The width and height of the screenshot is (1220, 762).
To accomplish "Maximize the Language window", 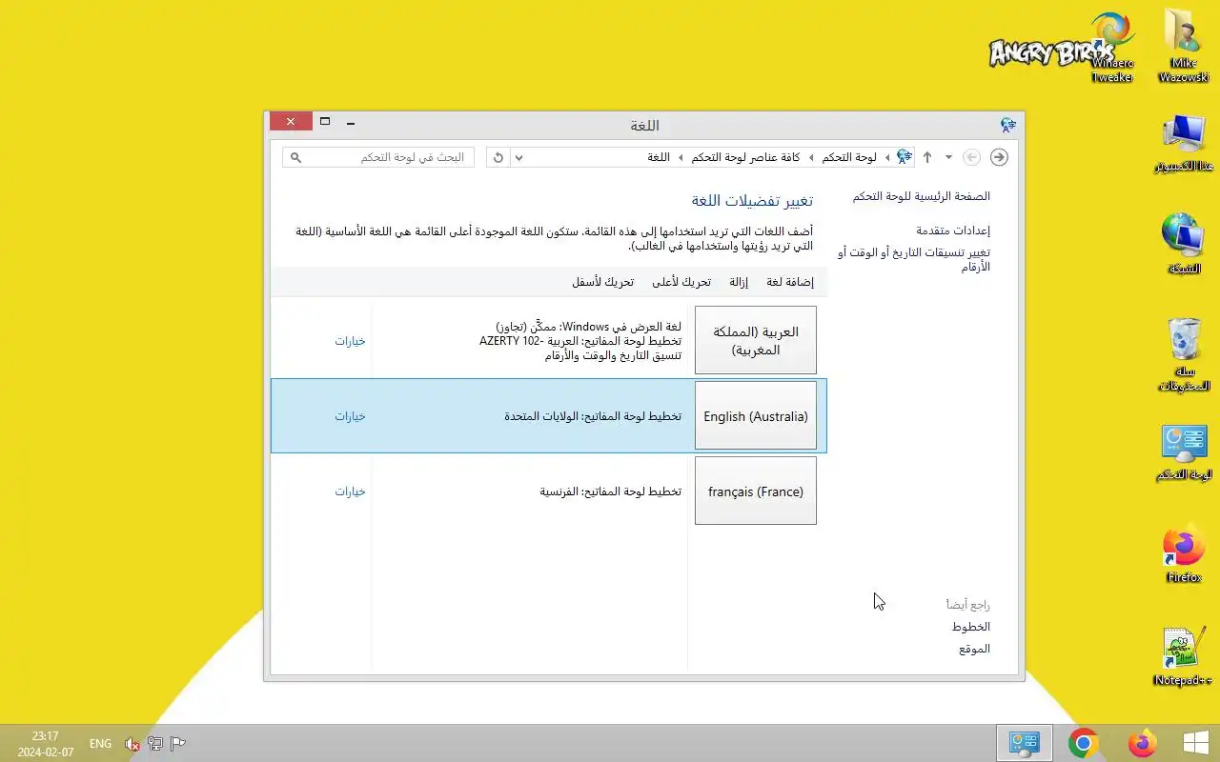I will click(x=325, y=122).
